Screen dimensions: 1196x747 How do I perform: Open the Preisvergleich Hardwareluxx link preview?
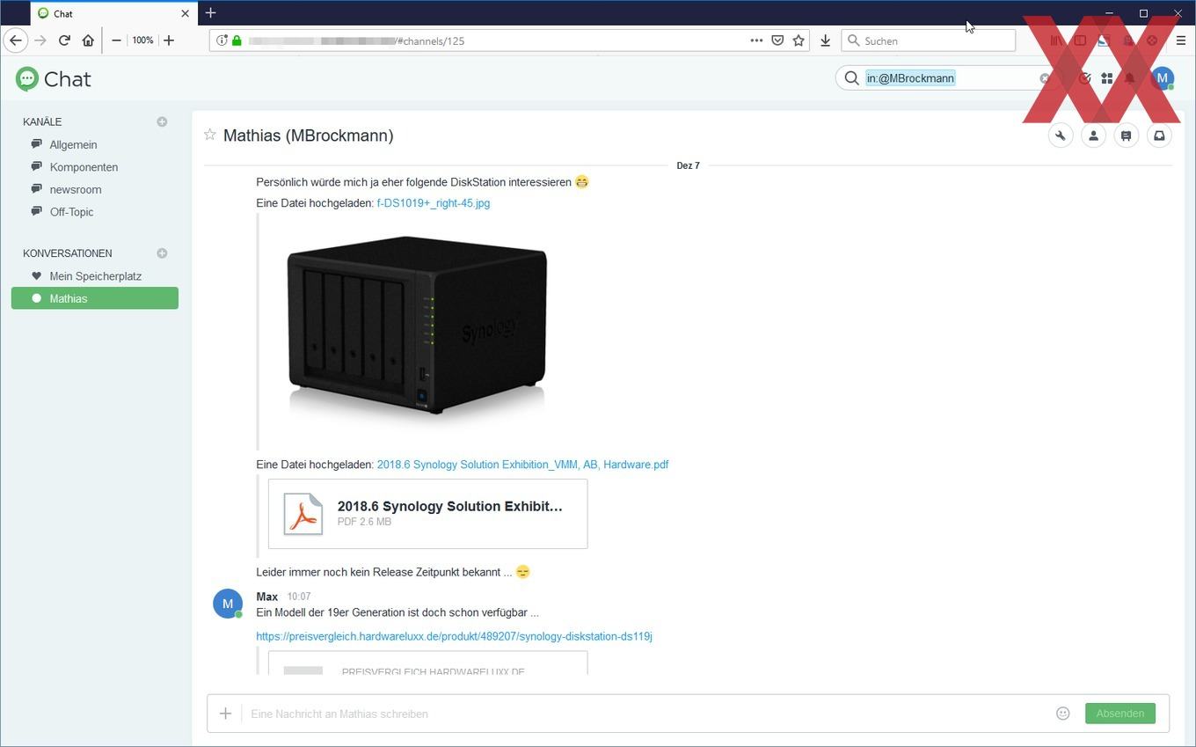pos(428,663)
